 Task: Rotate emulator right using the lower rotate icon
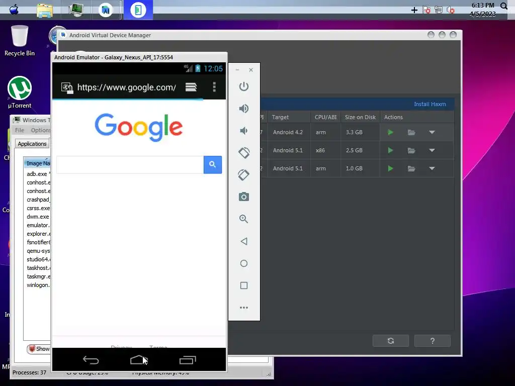click(x=244, y=174)
